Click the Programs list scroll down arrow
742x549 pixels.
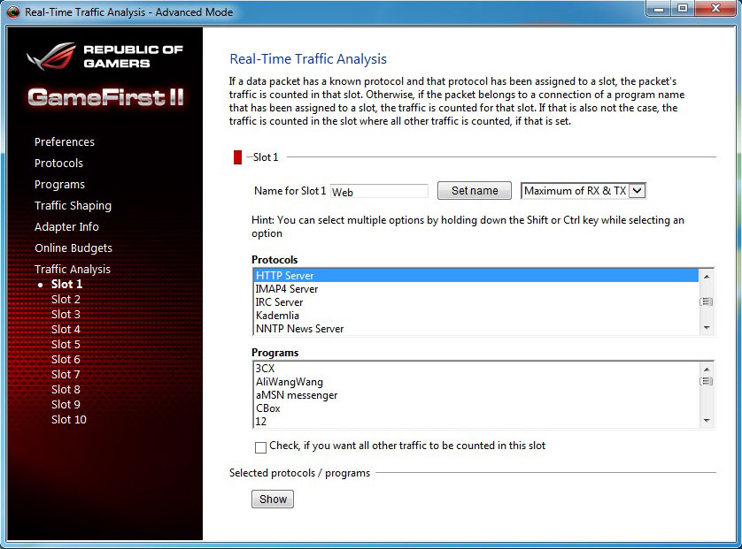click(x=706, y=421)
